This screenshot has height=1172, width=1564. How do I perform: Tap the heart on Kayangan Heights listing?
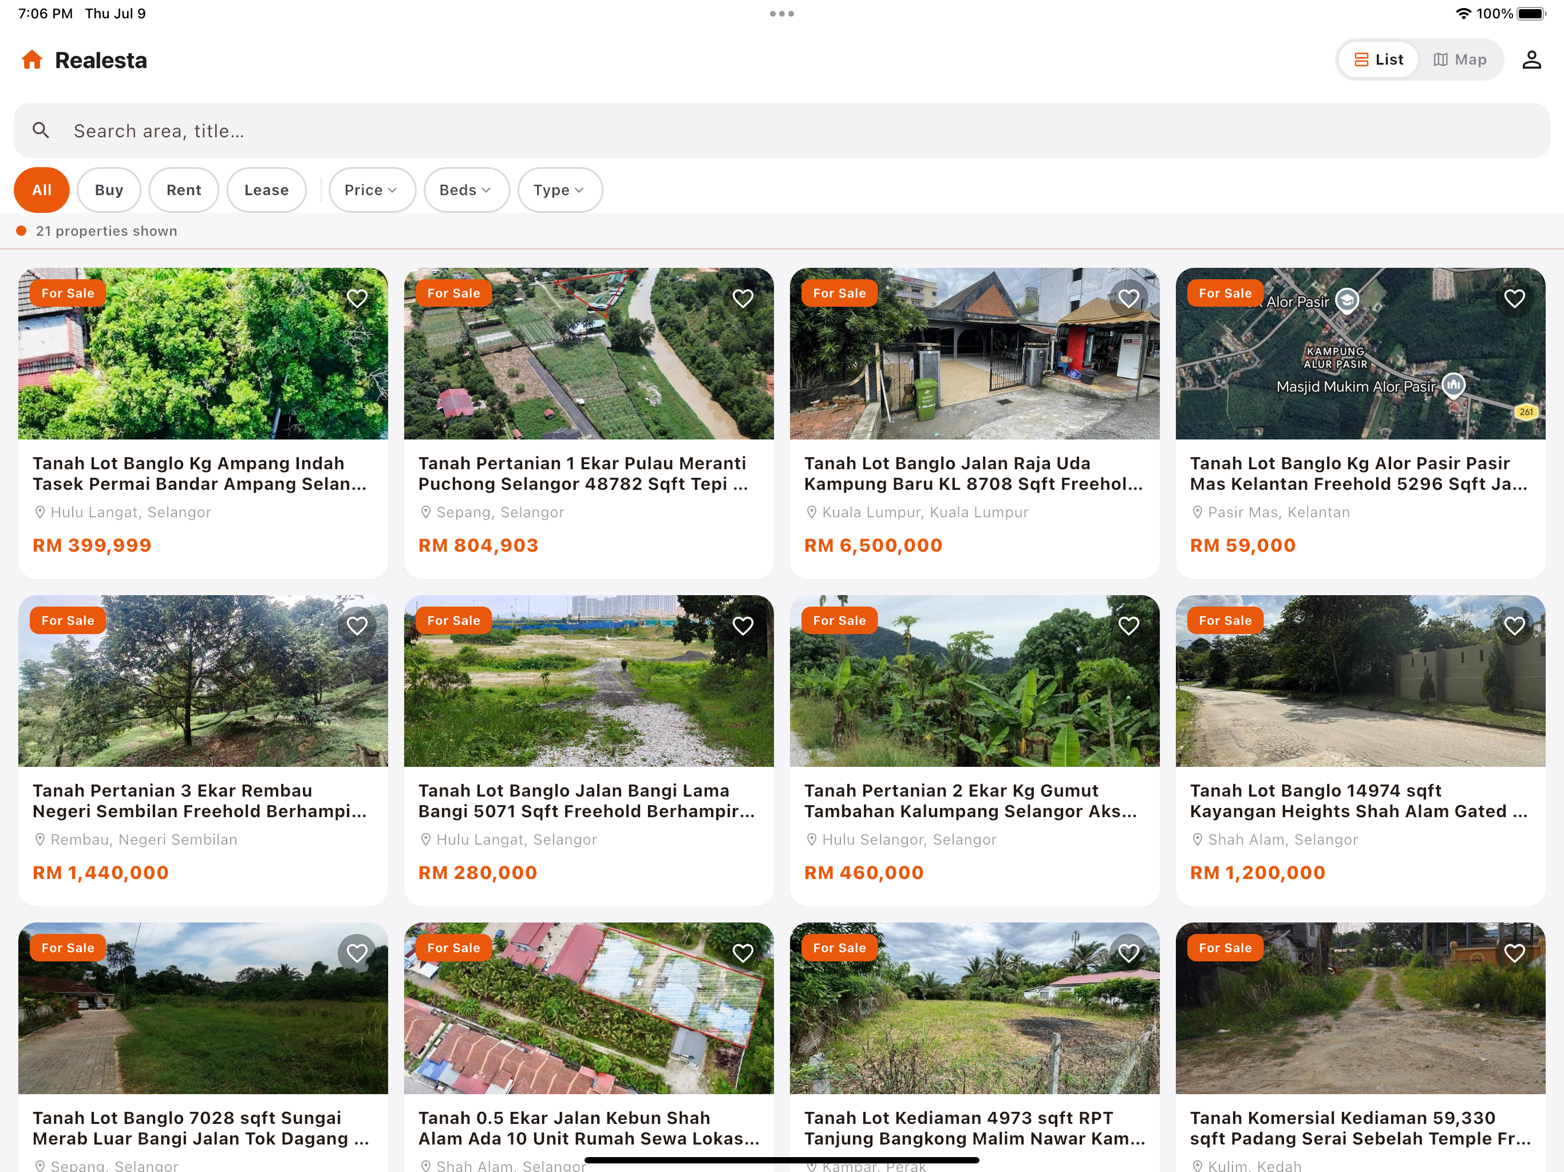[1514, 625]
